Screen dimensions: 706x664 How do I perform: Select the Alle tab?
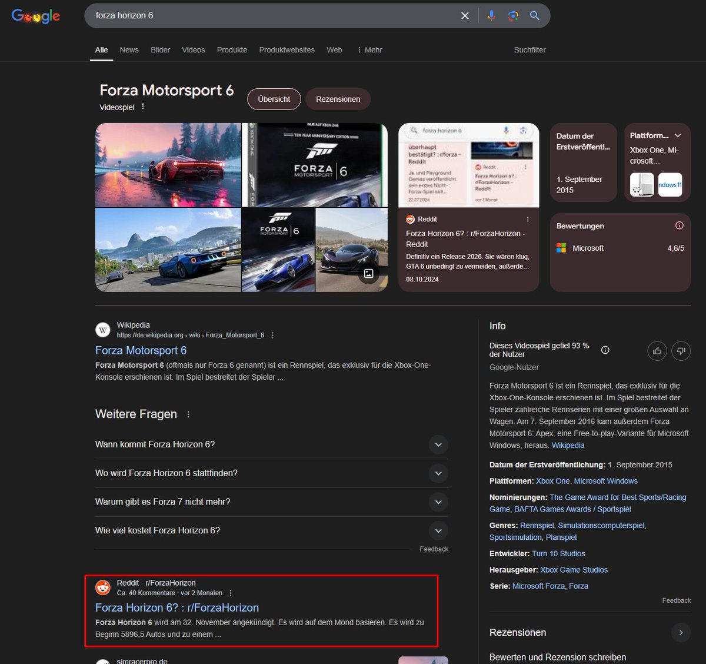(x=101, y=50)
